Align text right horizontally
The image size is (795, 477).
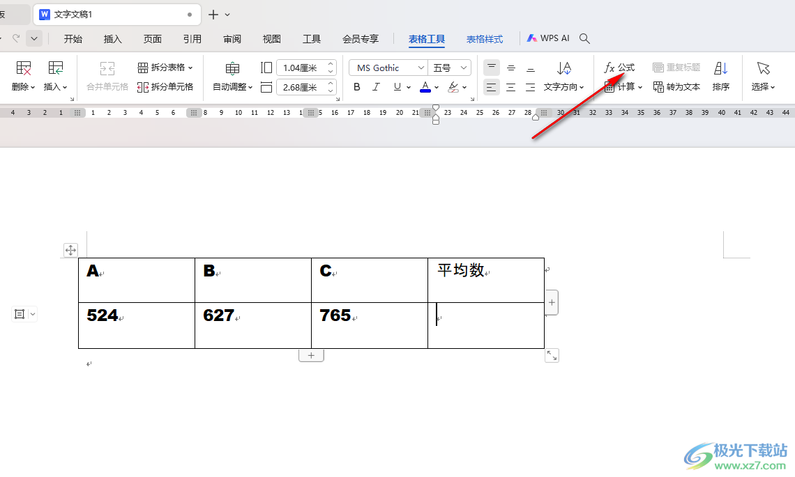[x=530, y=87]
